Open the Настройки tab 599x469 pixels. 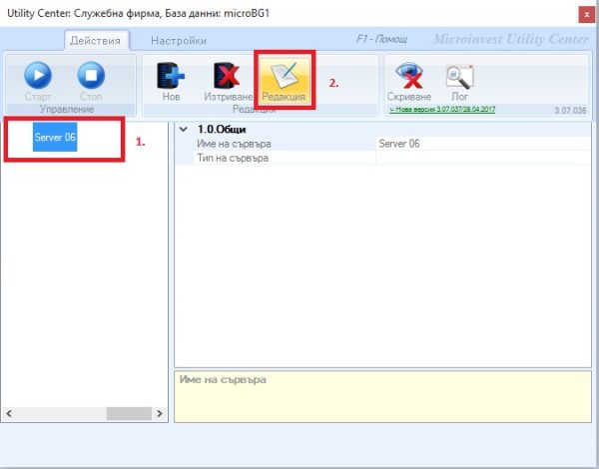pos(179,41)
